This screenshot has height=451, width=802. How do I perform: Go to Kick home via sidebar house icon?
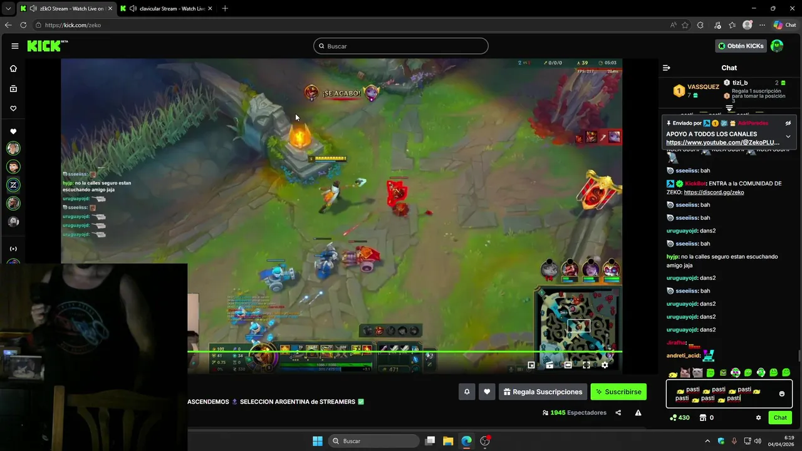coord(13,68)
